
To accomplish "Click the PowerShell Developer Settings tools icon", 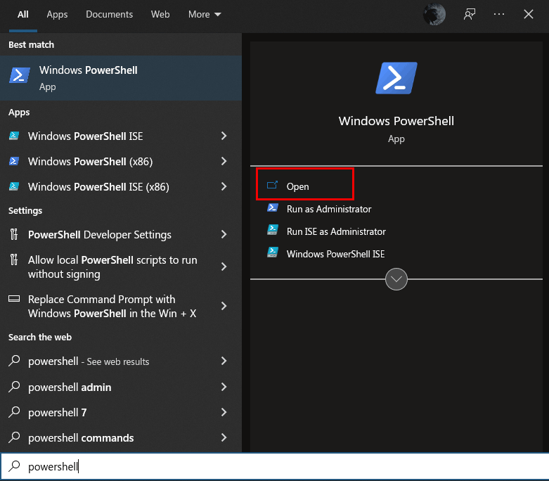I will [x=14, y=234].
